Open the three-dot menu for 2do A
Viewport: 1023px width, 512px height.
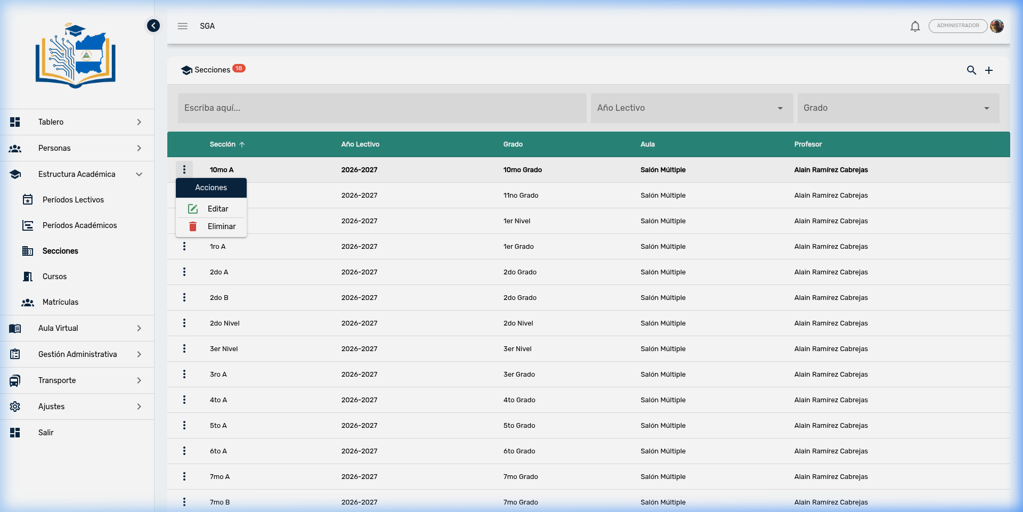[x=184, y=272]
